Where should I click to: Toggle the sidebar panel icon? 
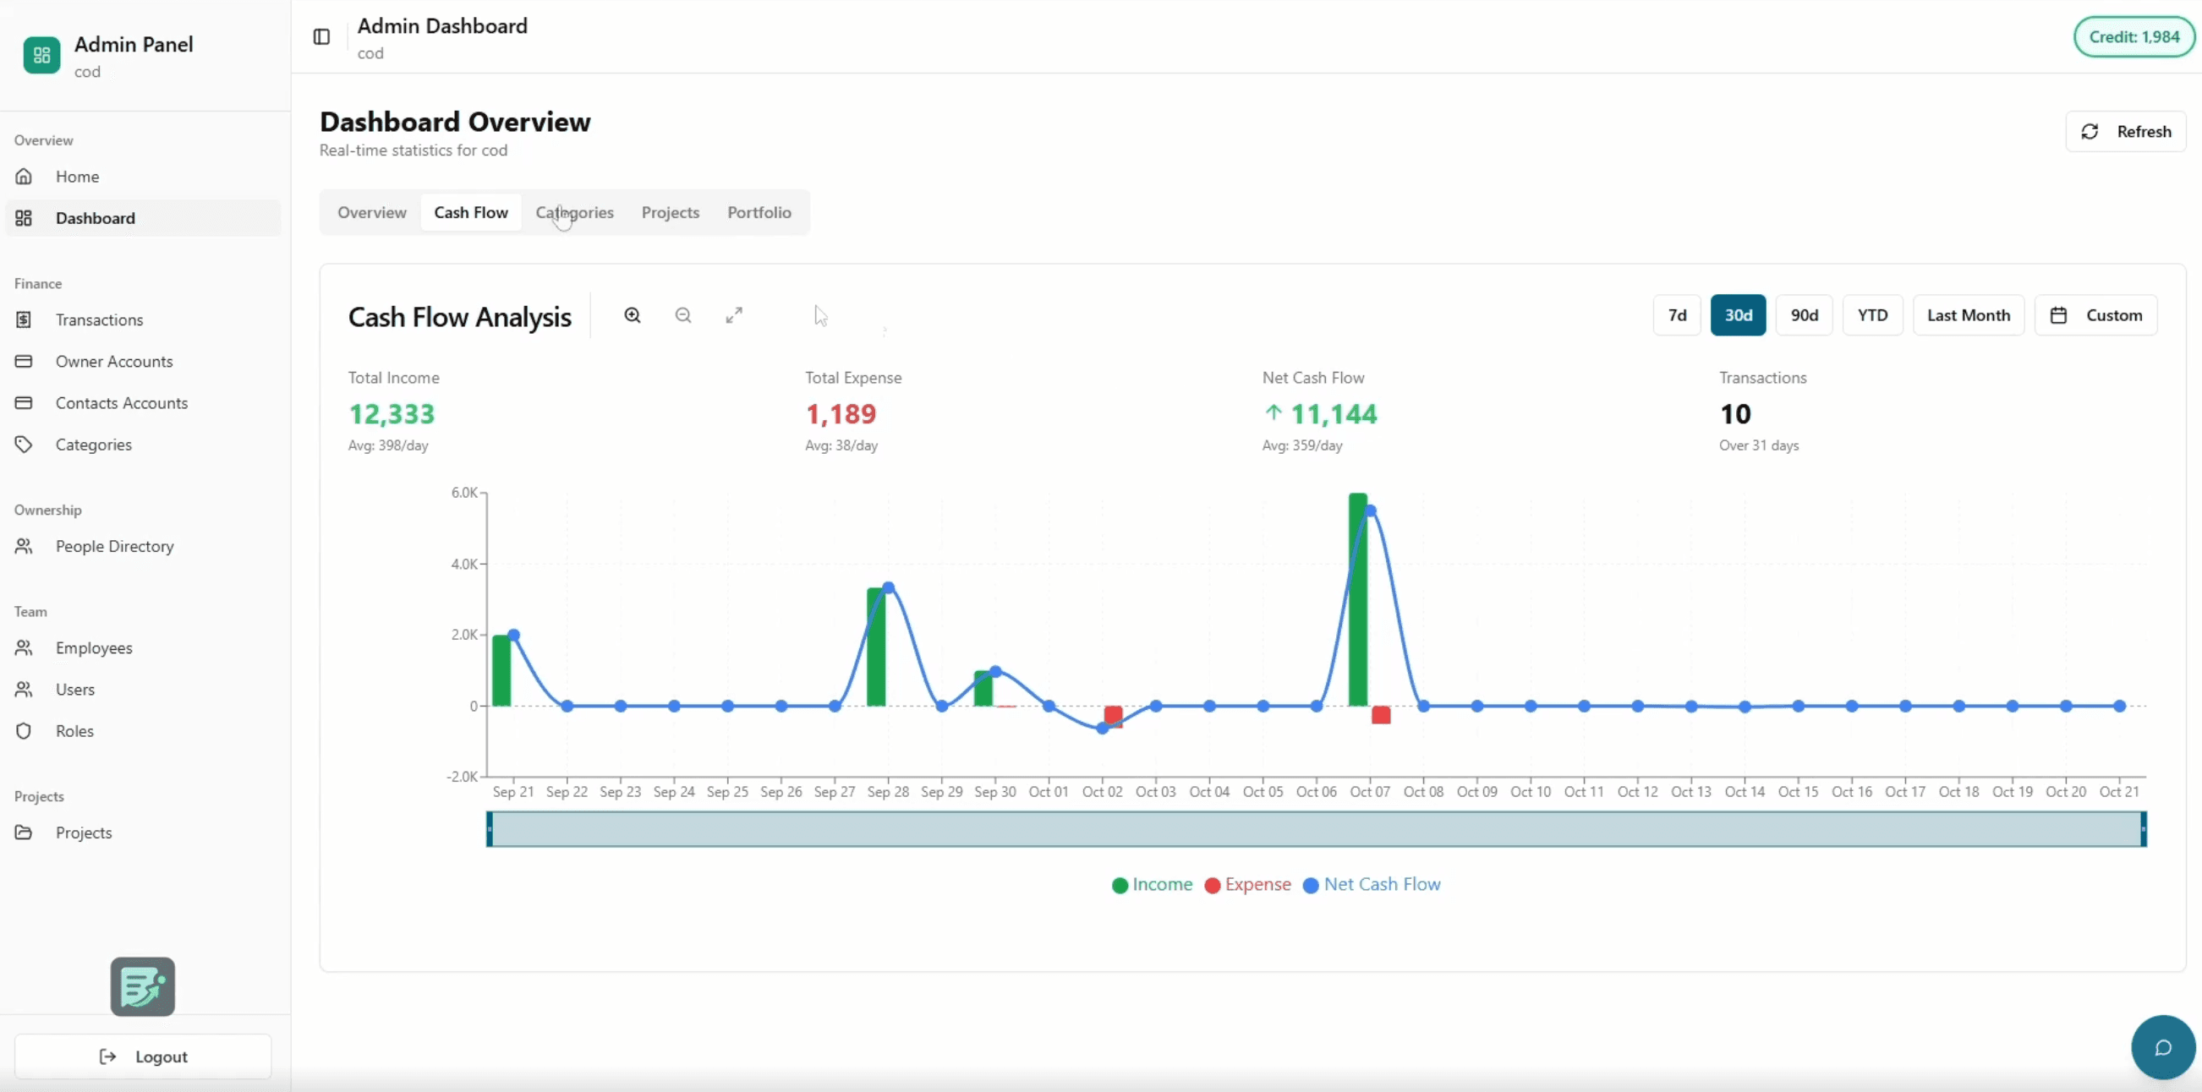tap(321, 36)
